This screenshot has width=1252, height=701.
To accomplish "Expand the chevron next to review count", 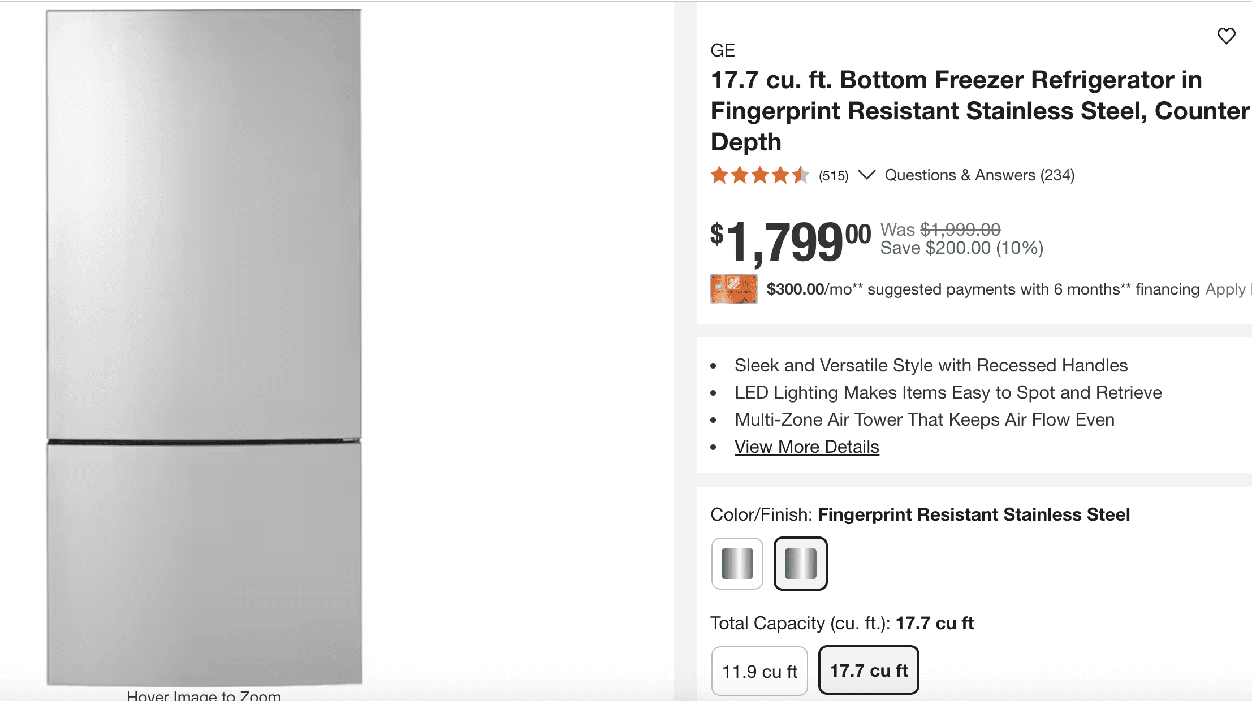I will point(866,175).
